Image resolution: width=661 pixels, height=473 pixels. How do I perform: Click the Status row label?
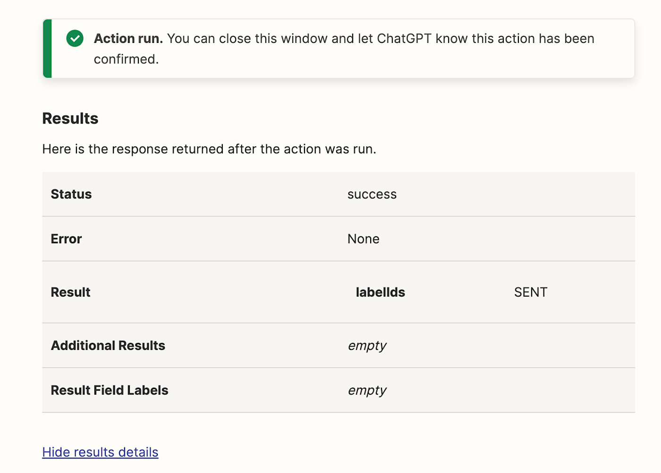tap(71, 194)
